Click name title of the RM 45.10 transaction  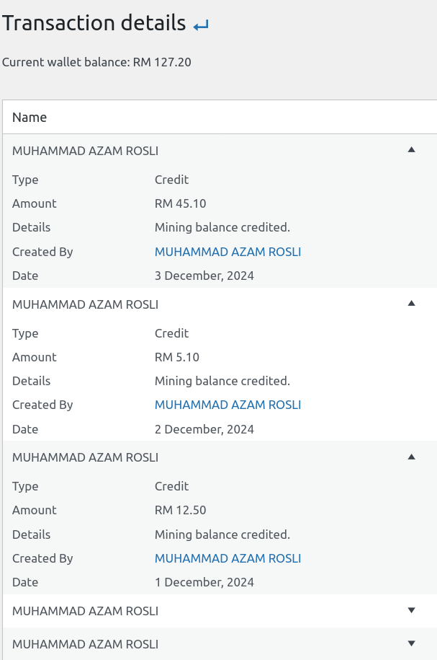tap(85, 151)
